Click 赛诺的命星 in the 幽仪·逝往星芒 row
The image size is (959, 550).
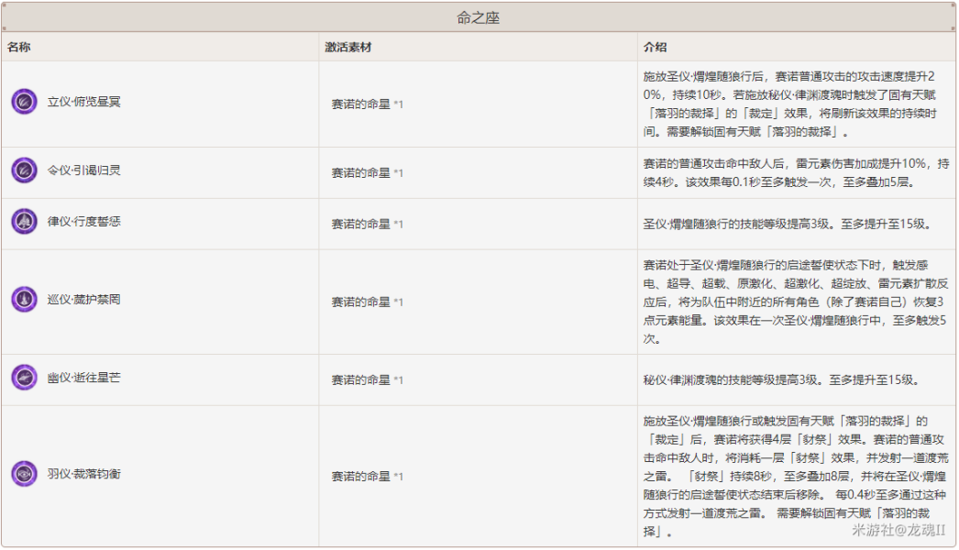tap(361, 380)
